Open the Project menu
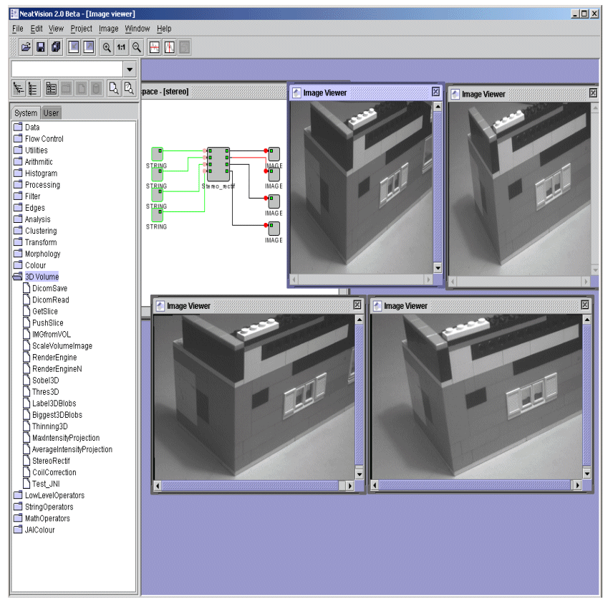This screenshot has height=602, width=608. click(x=81, y=29)
